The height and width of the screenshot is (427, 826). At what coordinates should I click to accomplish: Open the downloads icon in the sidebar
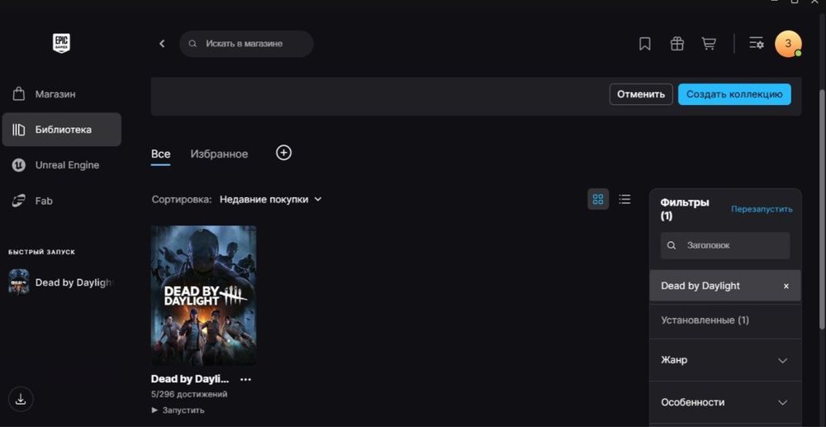21,399
